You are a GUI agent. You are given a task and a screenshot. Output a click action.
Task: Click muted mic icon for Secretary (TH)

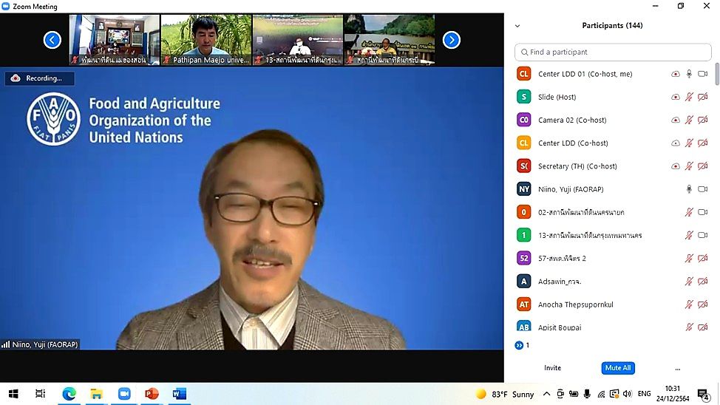click(x=689, y=166)
